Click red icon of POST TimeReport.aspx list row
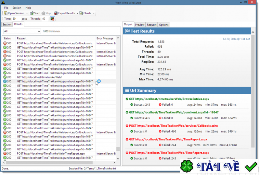Image resolution: width=260 pixels, height=175 pixels. [5, 154]
